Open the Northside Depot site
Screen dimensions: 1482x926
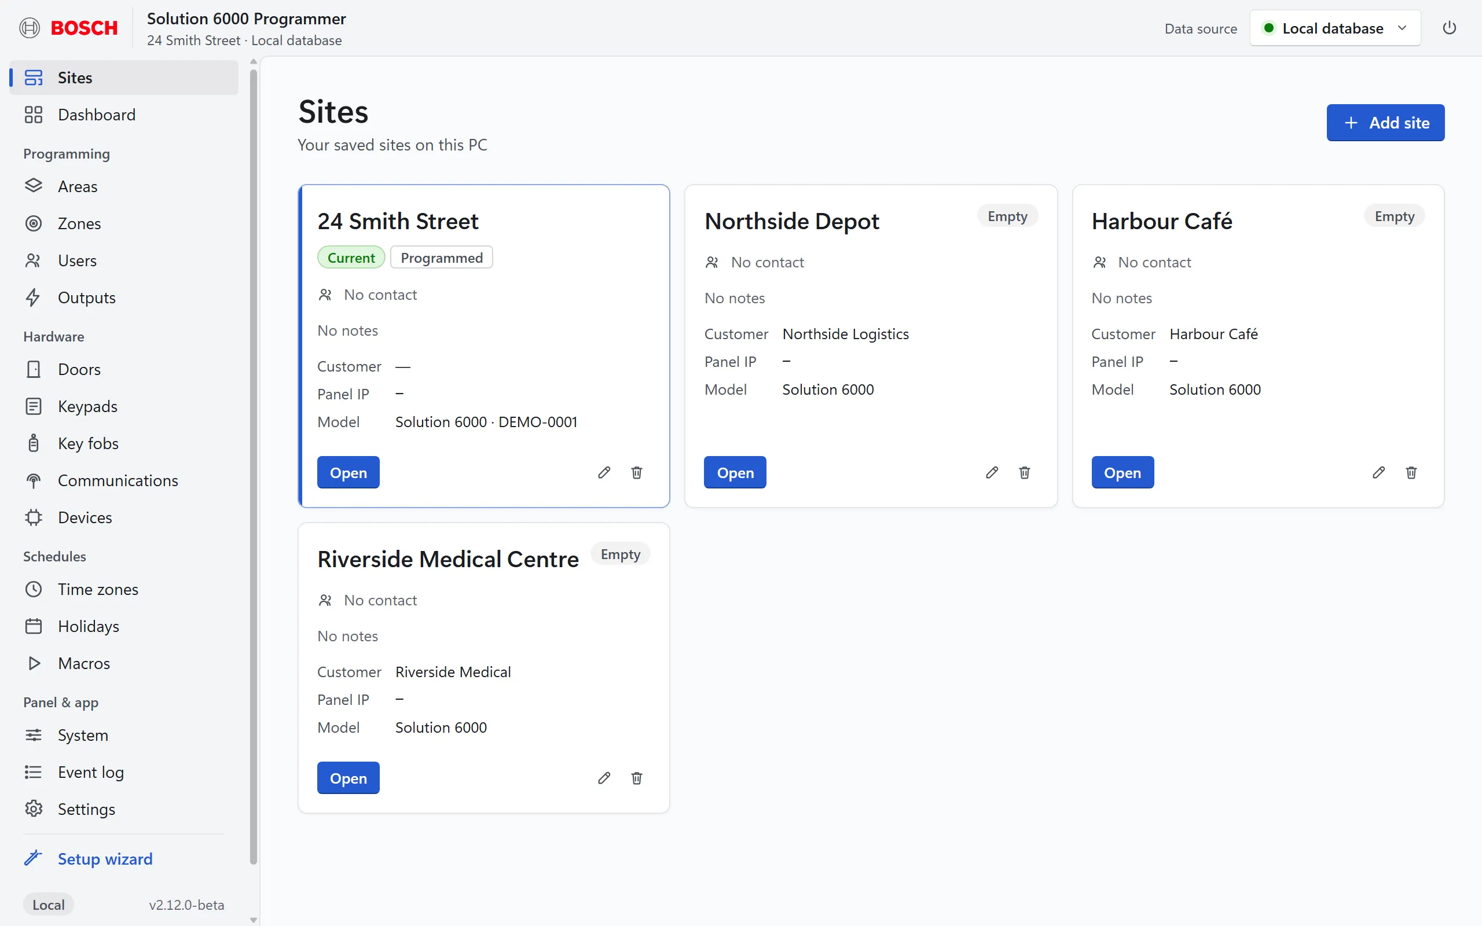[735, 472]
